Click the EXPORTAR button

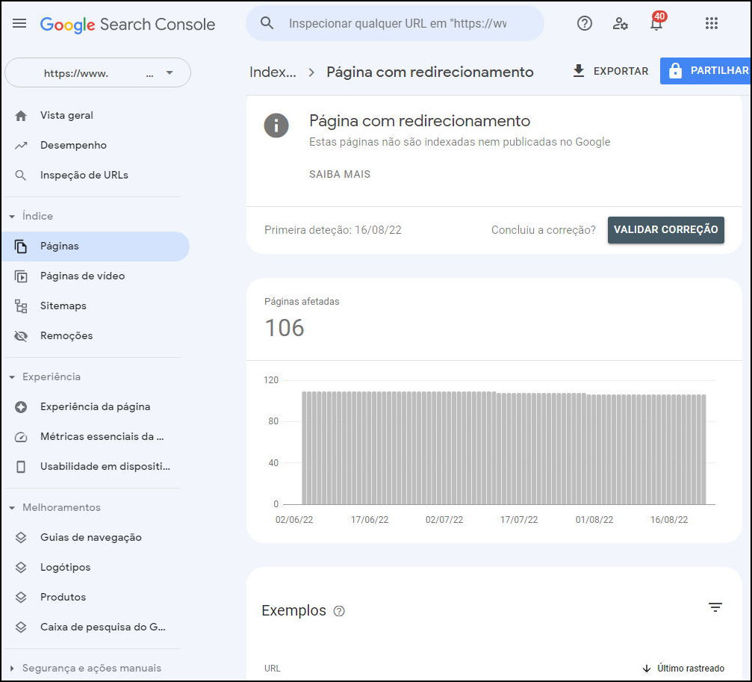coord(611,71)
